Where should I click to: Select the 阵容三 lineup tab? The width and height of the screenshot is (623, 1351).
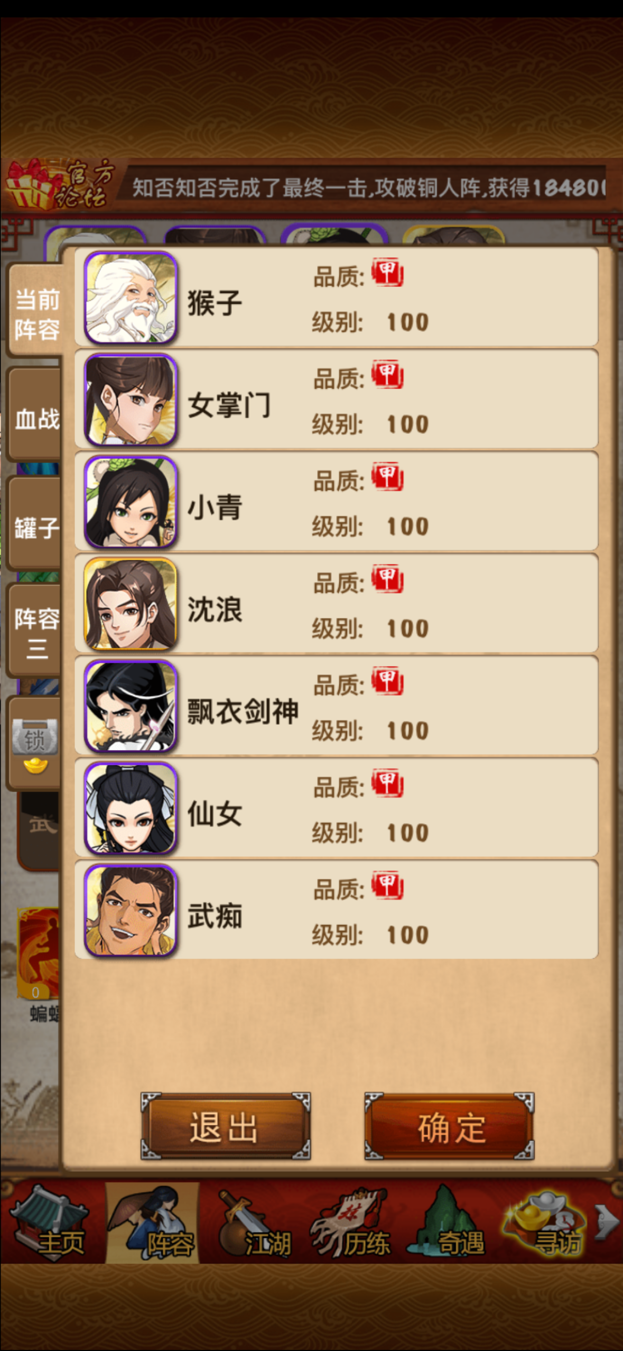pos(36,631)
